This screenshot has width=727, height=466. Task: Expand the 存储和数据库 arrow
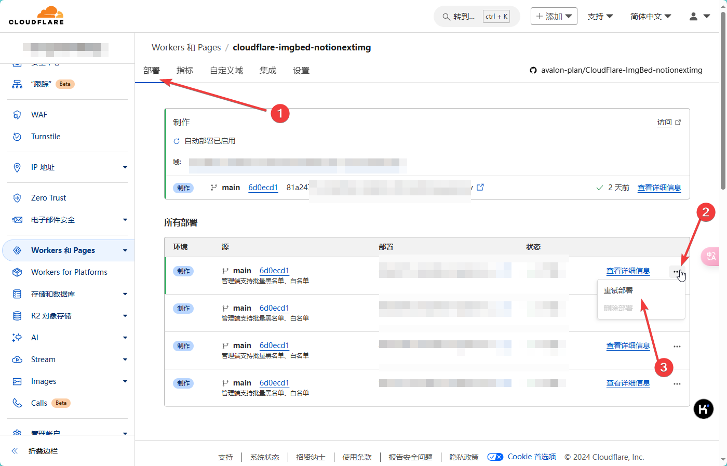click(125, 294)
